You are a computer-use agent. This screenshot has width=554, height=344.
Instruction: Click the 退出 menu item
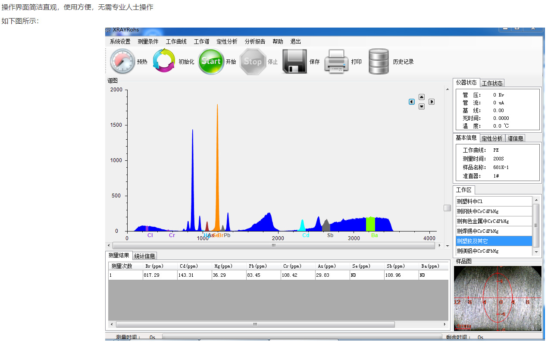[x=296, y=41]
